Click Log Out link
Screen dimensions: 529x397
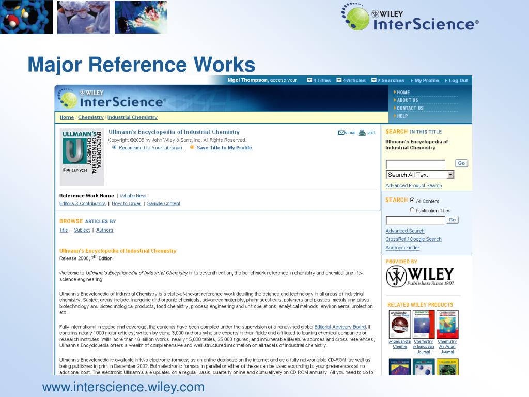[458, 80]
